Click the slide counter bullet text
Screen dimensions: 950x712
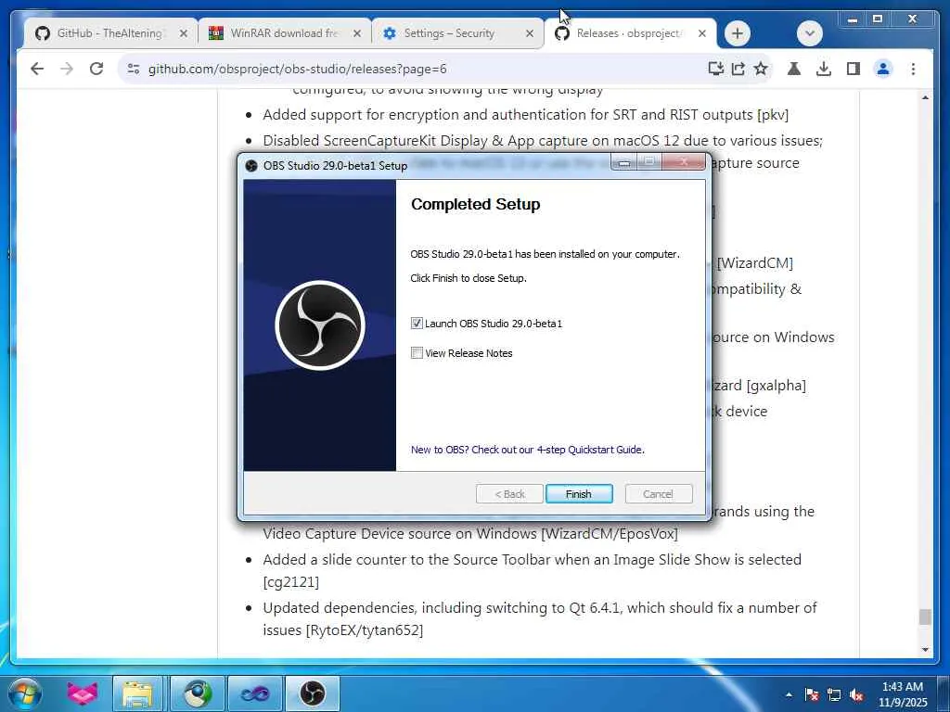click(532, 570)
